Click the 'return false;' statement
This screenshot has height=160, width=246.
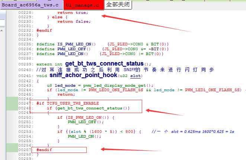point(74,22)
